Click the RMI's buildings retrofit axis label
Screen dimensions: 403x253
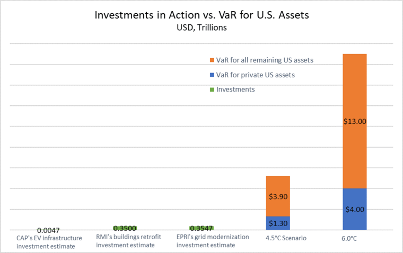coord(128,241)
